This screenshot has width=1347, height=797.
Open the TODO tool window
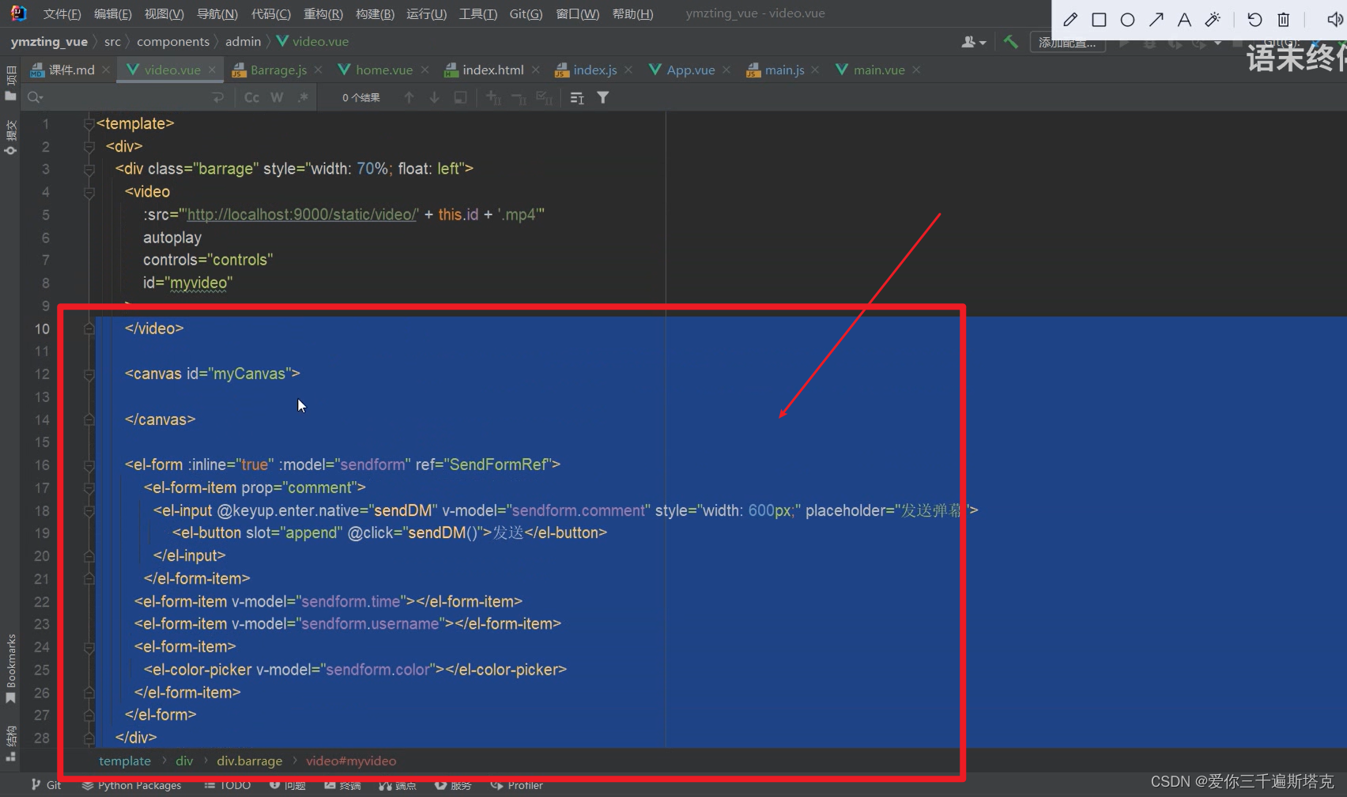point(228,785)
